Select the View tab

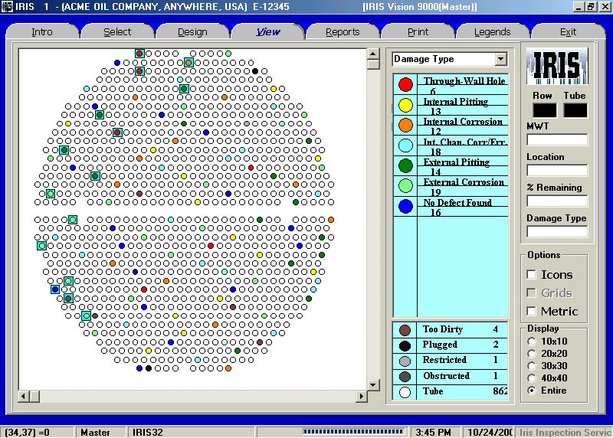(267, 31)
